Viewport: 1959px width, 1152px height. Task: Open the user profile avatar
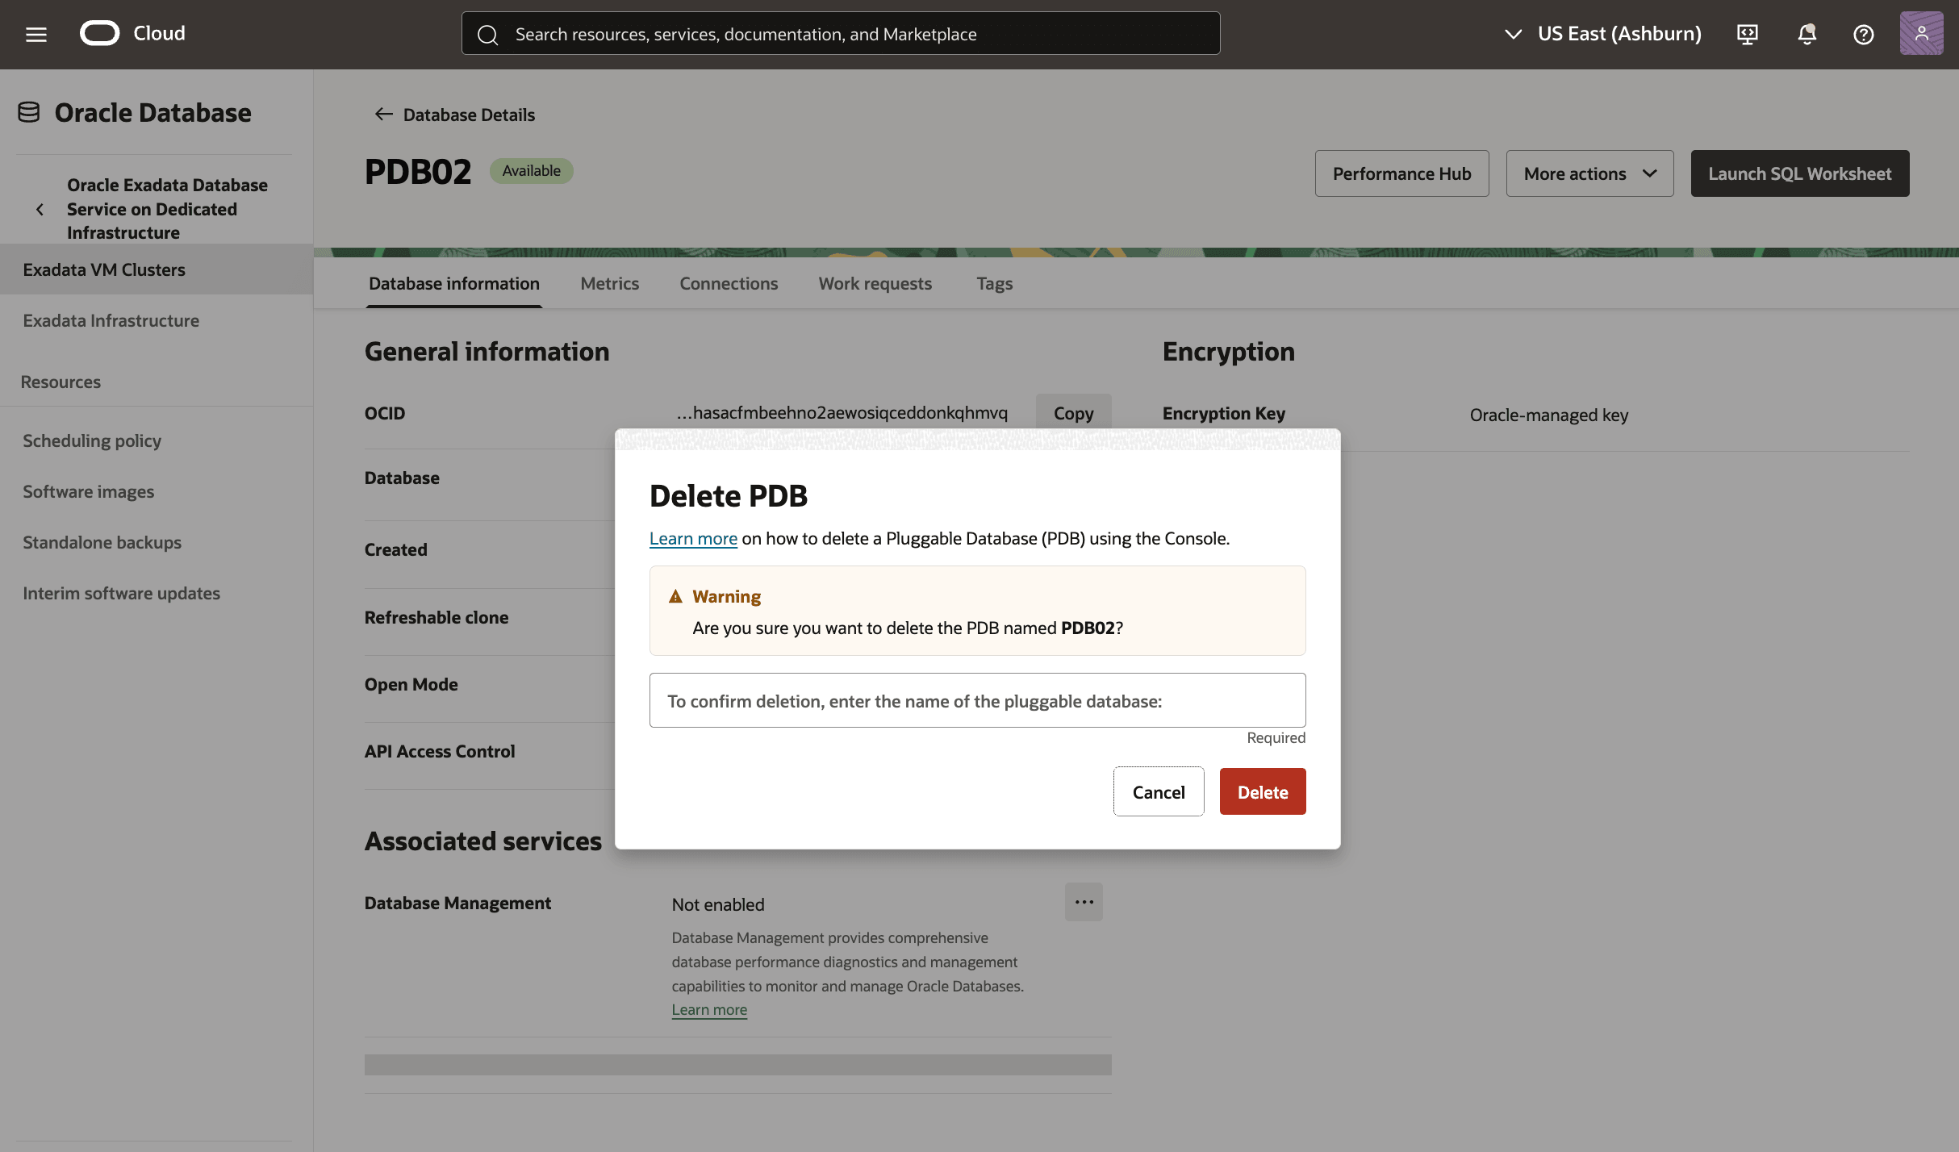point(1921,33)
